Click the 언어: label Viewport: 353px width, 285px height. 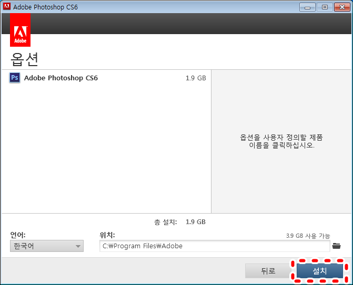[18, 235]
